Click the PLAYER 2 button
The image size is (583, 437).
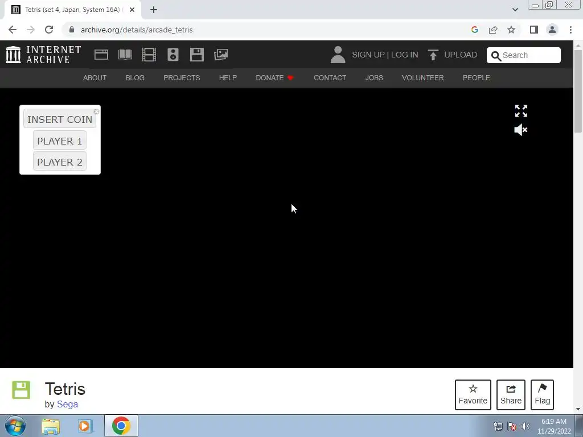click(x=59, y=162)
